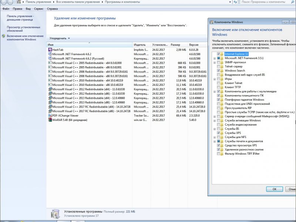Image resolution: width=296 pixels, height=222 pixels.
Task: Tick the Служба индексирования checkbox
Action: pyautogui.click(x=218, y=125)
